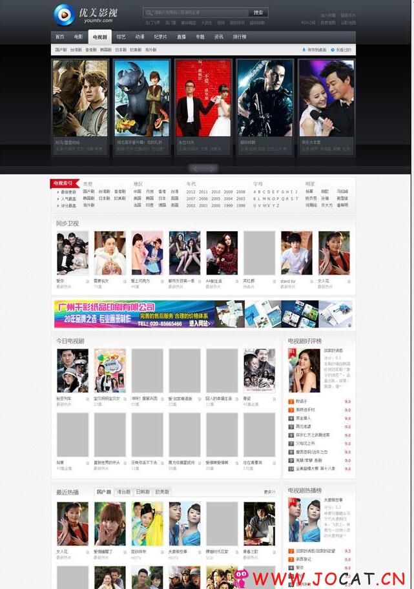
Task: Open the wedding group photo thumbnail in 同步卫视
Action: click(x=72, y=253)
